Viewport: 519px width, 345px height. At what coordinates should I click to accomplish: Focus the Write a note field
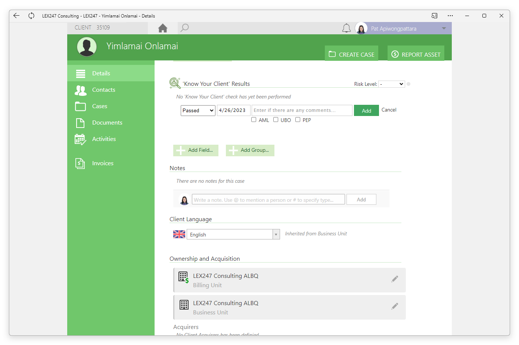click(268, 199)
